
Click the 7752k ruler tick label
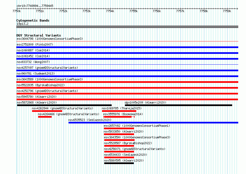point(63,11)
